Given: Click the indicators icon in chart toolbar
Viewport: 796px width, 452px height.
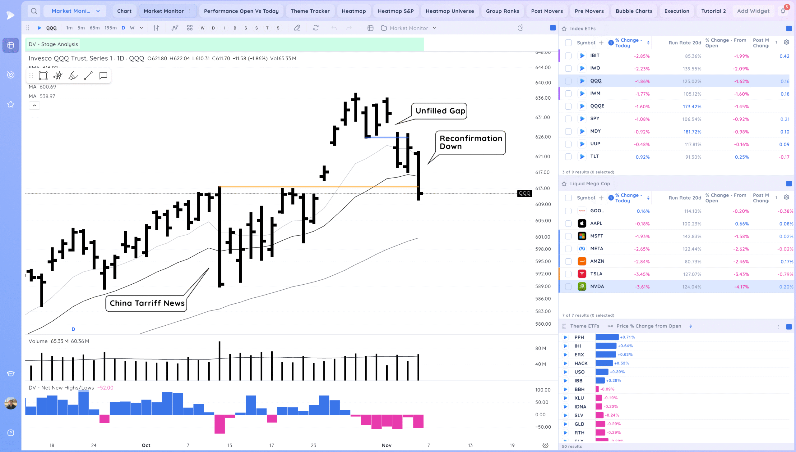Looking at the screenshot, I should click(x=175, y=28).
